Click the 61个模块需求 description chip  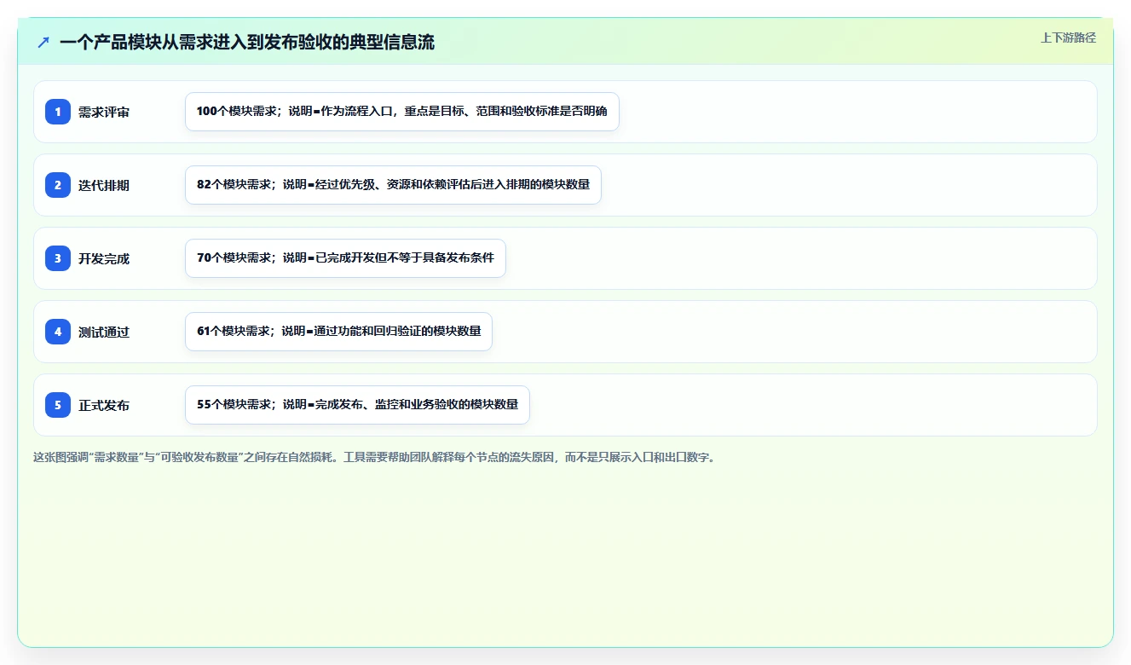click(338, 332)
